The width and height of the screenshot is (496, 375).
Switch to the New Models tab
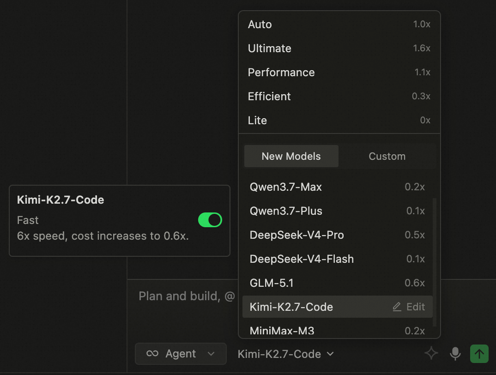[x=291, y=157]
